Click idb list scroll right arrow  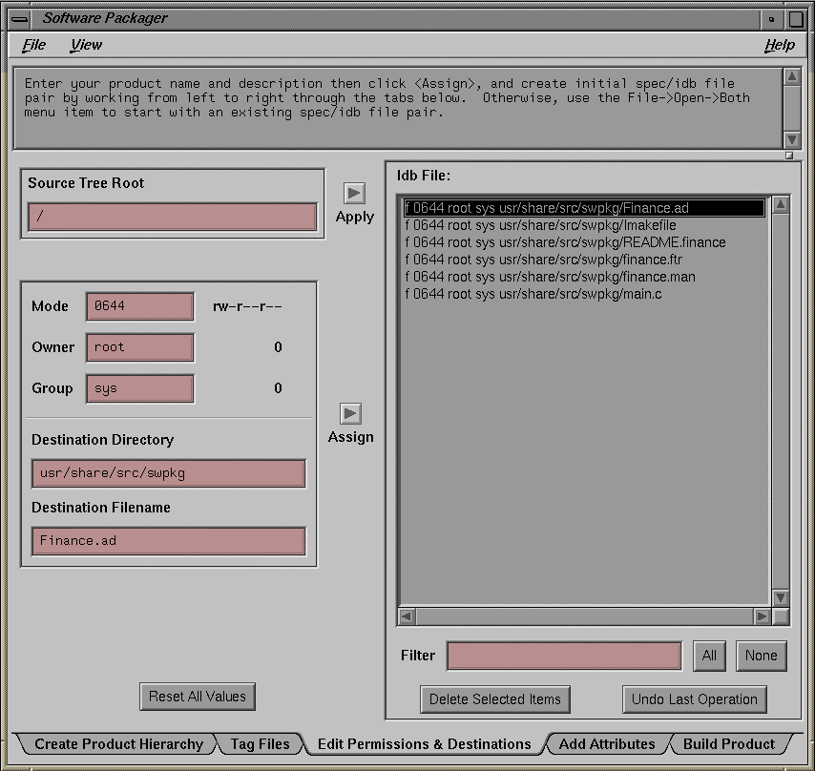[x=761, y=616]
